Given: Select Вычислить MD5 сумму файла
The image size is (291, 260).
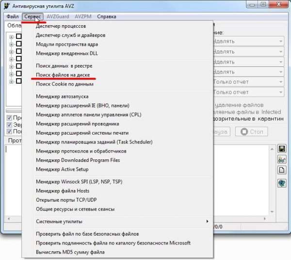Looking at the screenshot, I should pos(70,252).
